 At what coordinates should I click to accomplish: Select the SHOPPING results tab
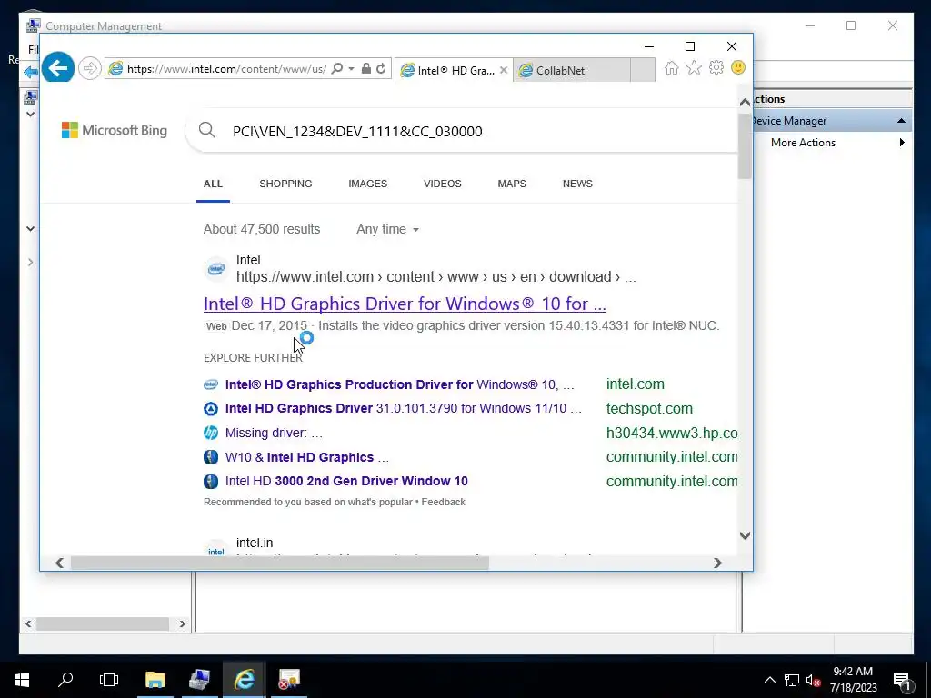[x=285, y=184]
